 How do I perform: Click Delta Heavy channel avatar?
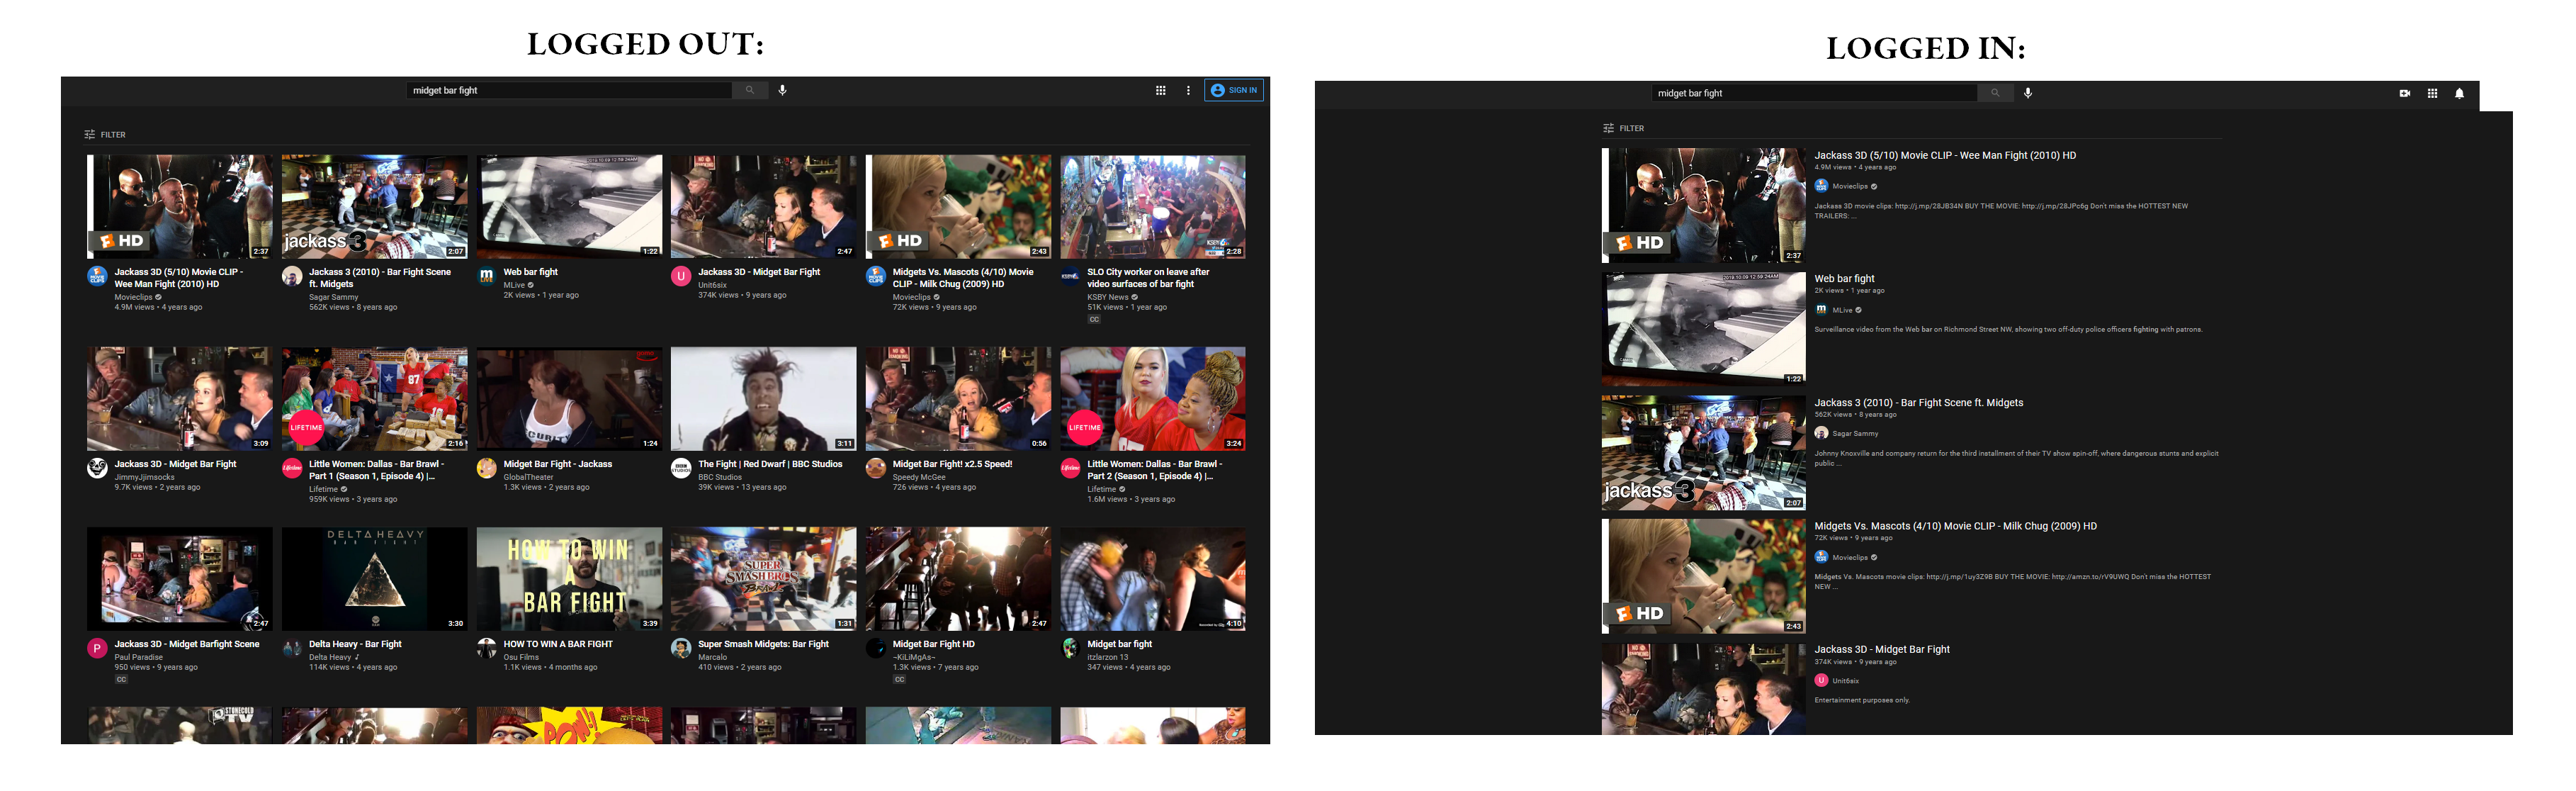(x=292, y=648)
